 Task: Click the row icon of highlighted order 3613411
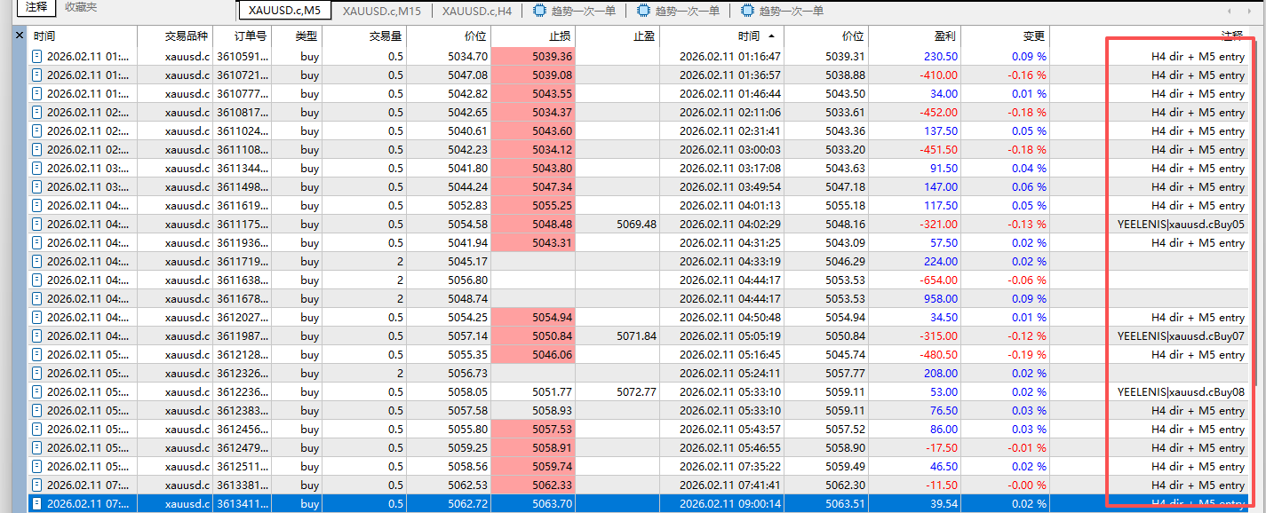pyautogui.click(x=37, y=503)
